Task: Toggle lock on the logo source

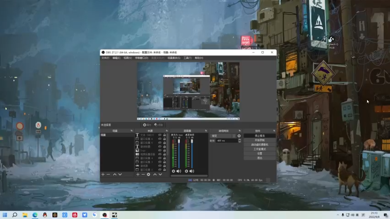Action: coord(164,150)
